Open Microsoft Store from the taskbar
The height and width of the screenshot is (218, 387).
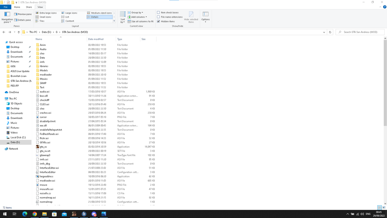click(x=54, y=214)
